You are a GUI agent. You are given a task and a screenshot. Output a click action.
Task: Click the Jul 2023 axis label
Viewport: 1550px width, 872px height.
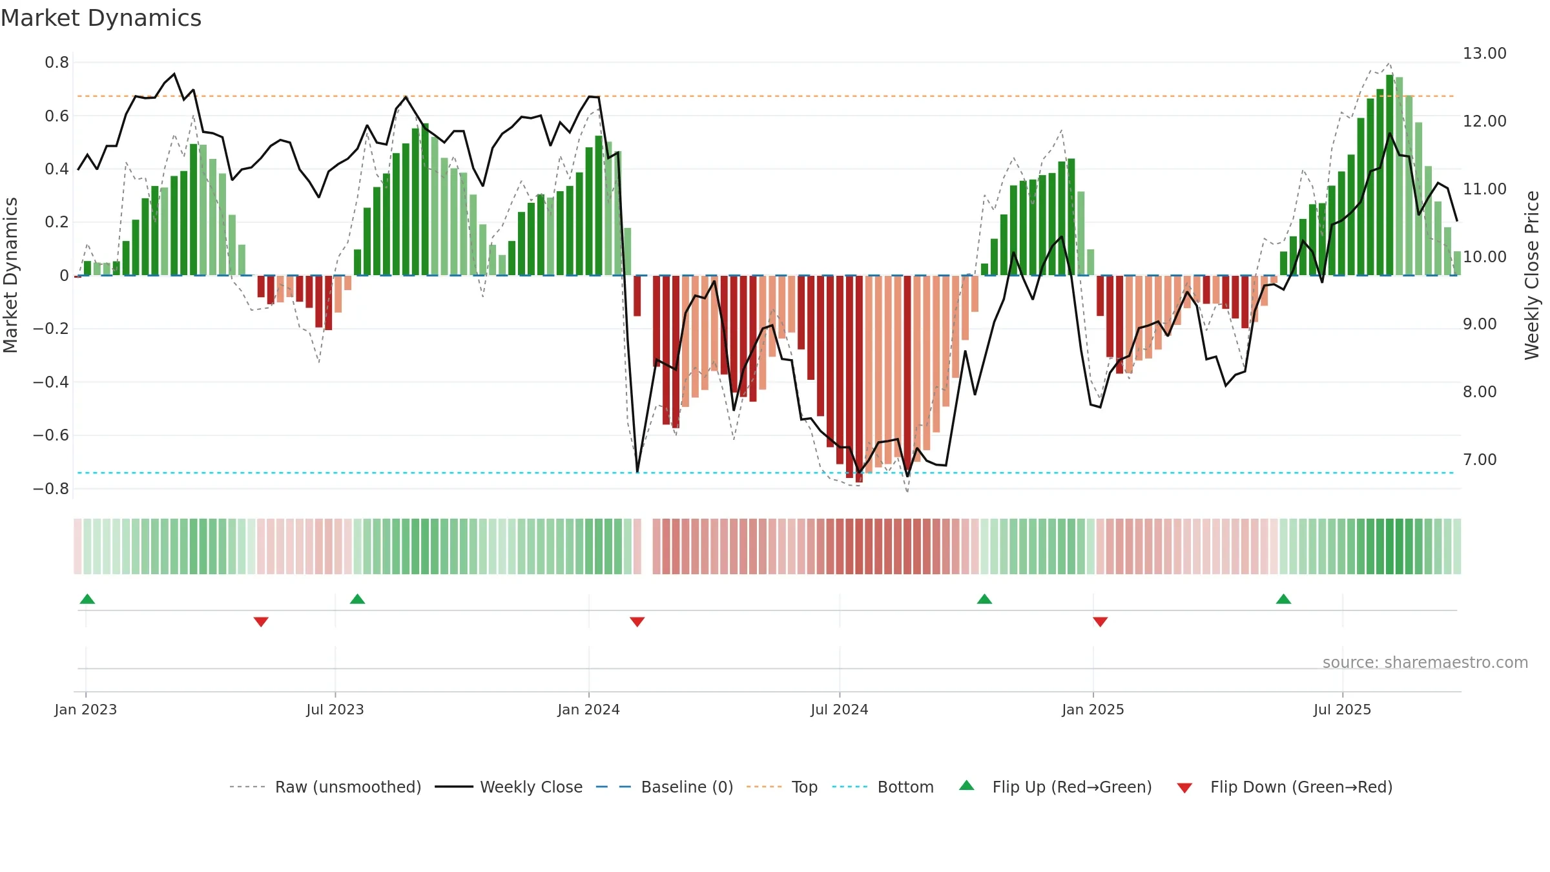tap(335, 709)
